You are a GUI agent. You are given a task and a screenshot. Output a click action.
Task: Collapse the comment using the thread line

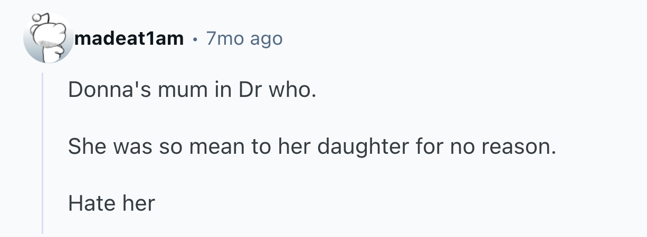43,153
